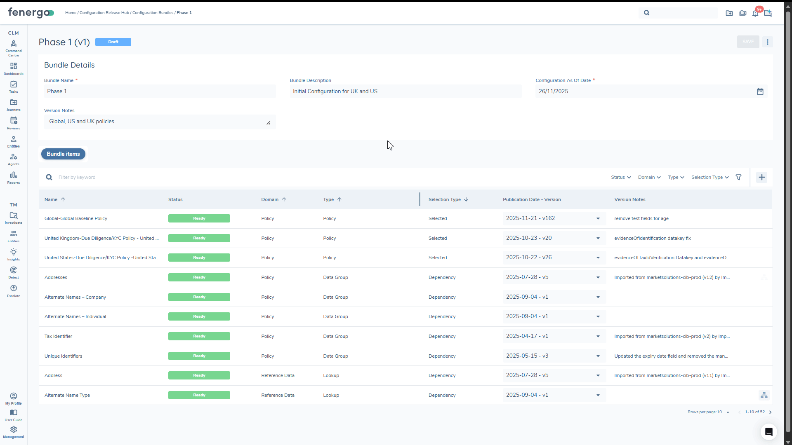Open the dependency tree icon for Alternate Name Type

(764, 395)
